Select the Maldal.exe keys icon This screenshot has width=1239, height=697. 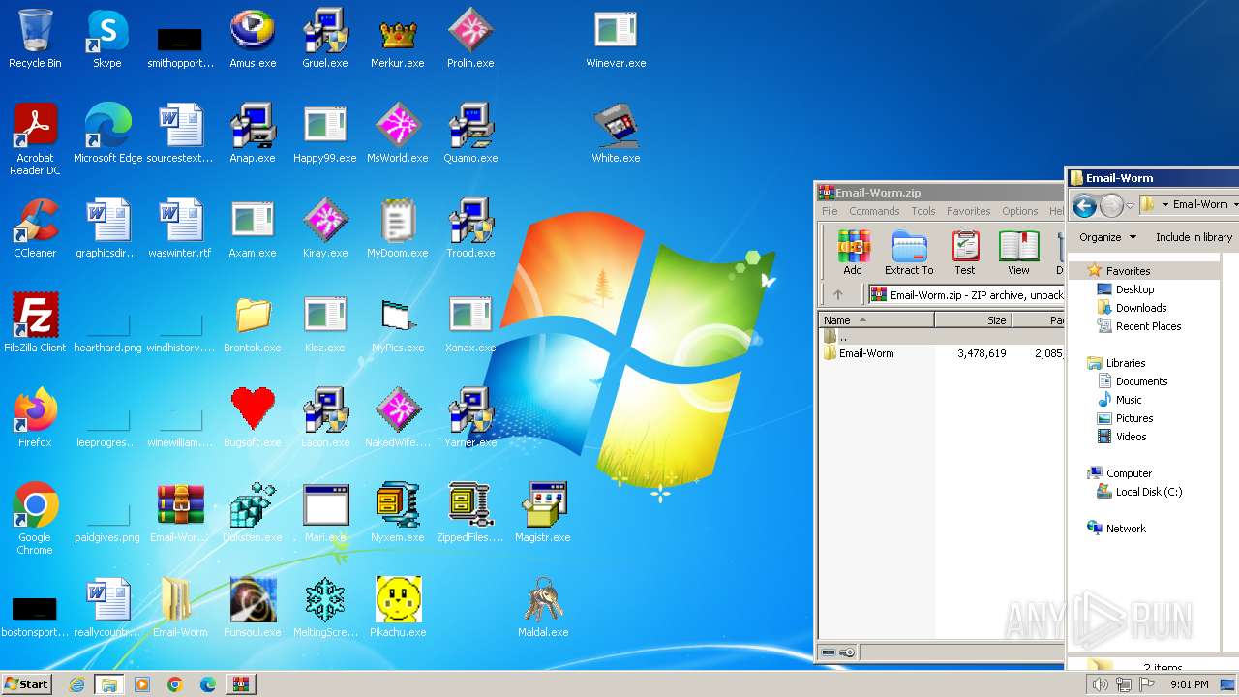543,608
